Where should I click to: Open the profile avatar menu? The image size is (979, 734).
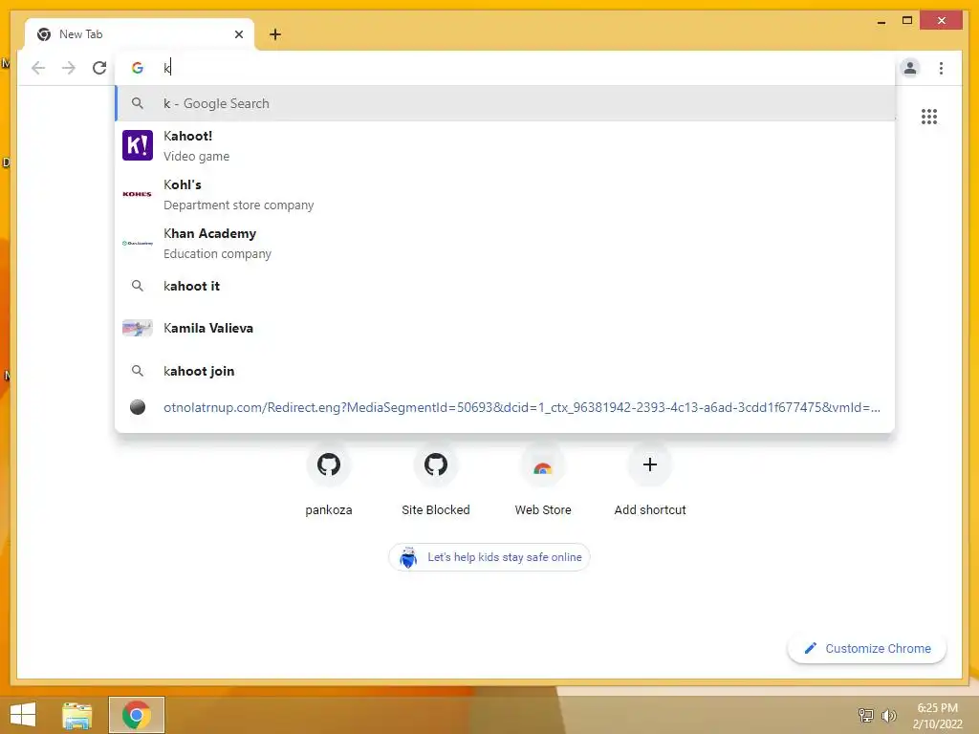910,68
